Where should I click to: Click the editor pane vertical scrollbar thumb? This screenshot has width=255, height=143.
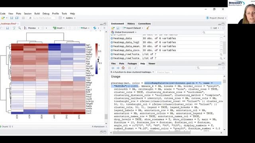(x=106, y=116)
